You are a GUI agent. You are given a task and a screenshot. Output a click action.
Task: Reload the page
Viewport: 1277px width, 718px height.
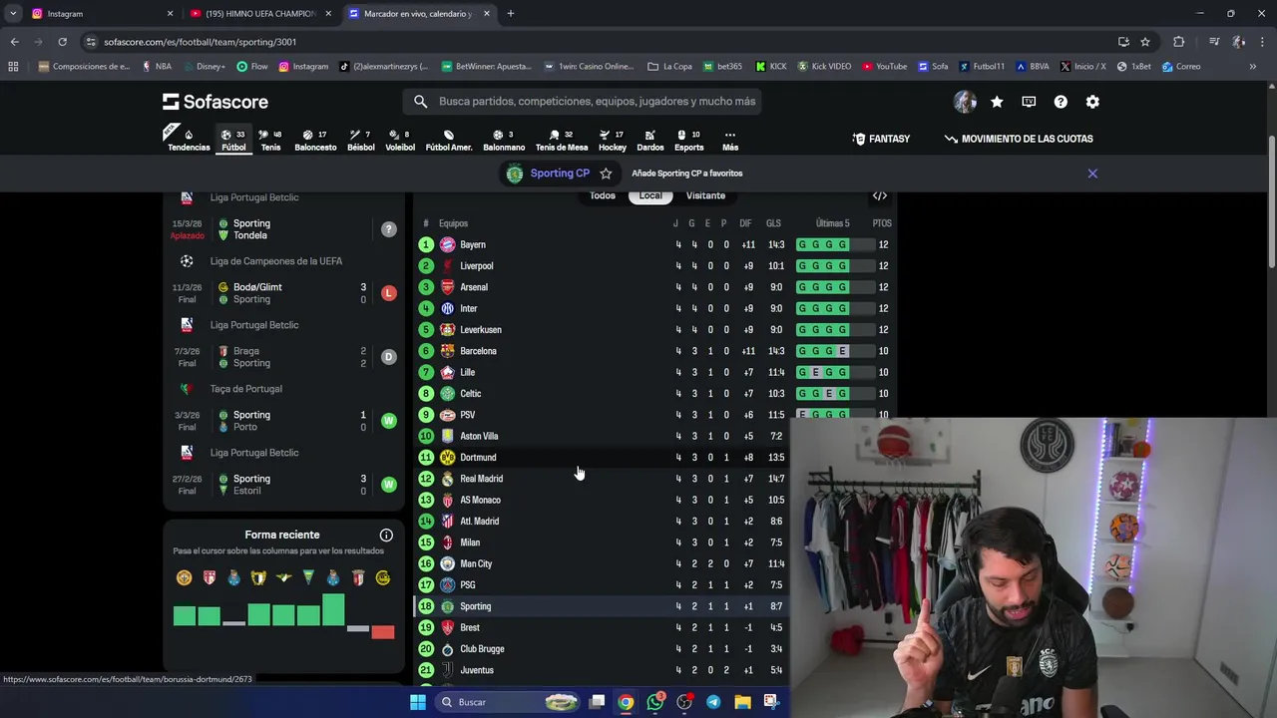tap(62, 42)
